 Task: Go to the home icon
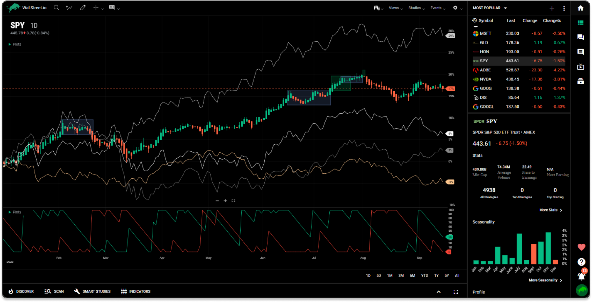580,8
